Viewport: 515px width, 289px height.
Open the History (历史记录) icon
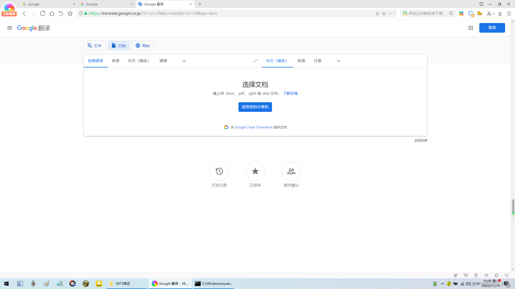pyautogui.click(x=219, y=171)
